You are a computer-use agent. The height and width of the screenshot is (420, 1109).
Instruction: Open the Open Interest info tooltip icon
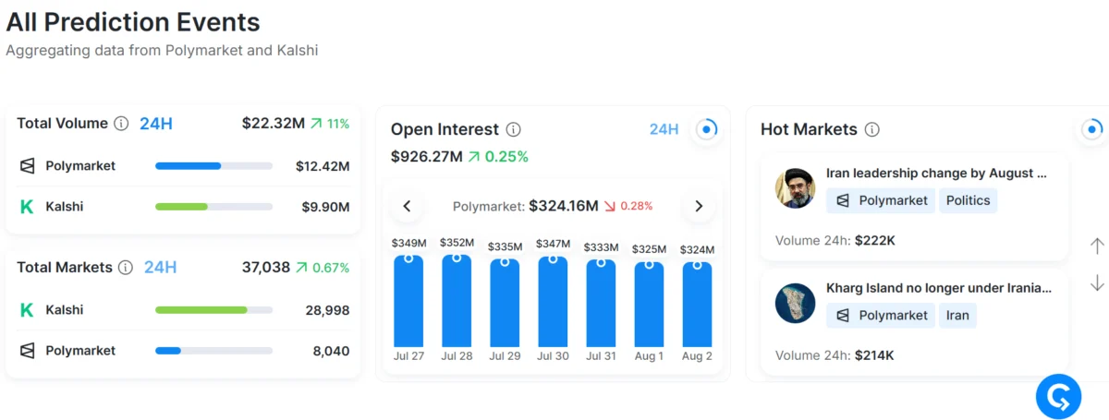[x=514, y=129]
